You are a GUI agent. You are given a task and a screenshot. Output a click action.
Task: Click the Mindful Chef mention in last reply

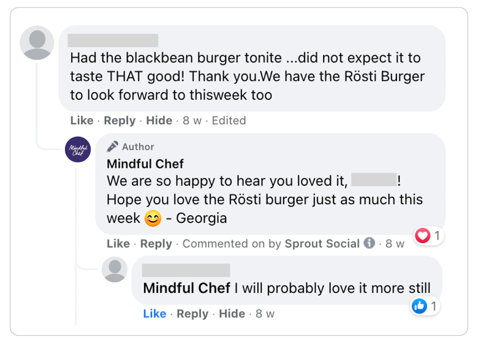[186, 288]
